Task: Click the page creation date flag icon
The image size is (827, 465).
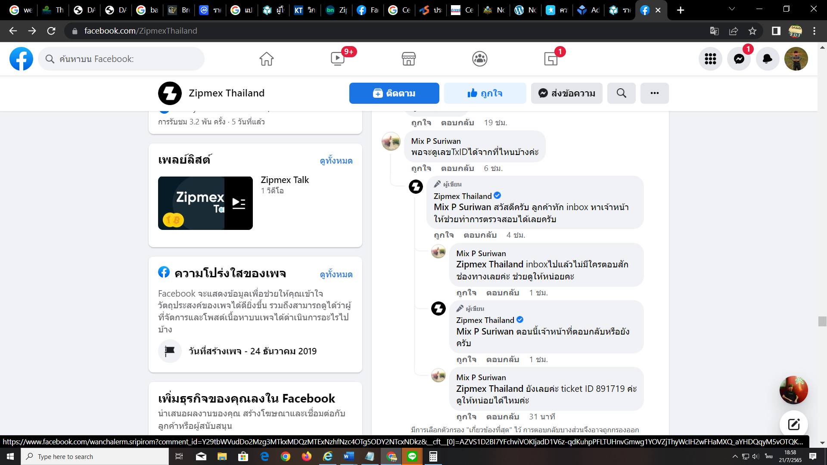Action: tap(170, 351)
